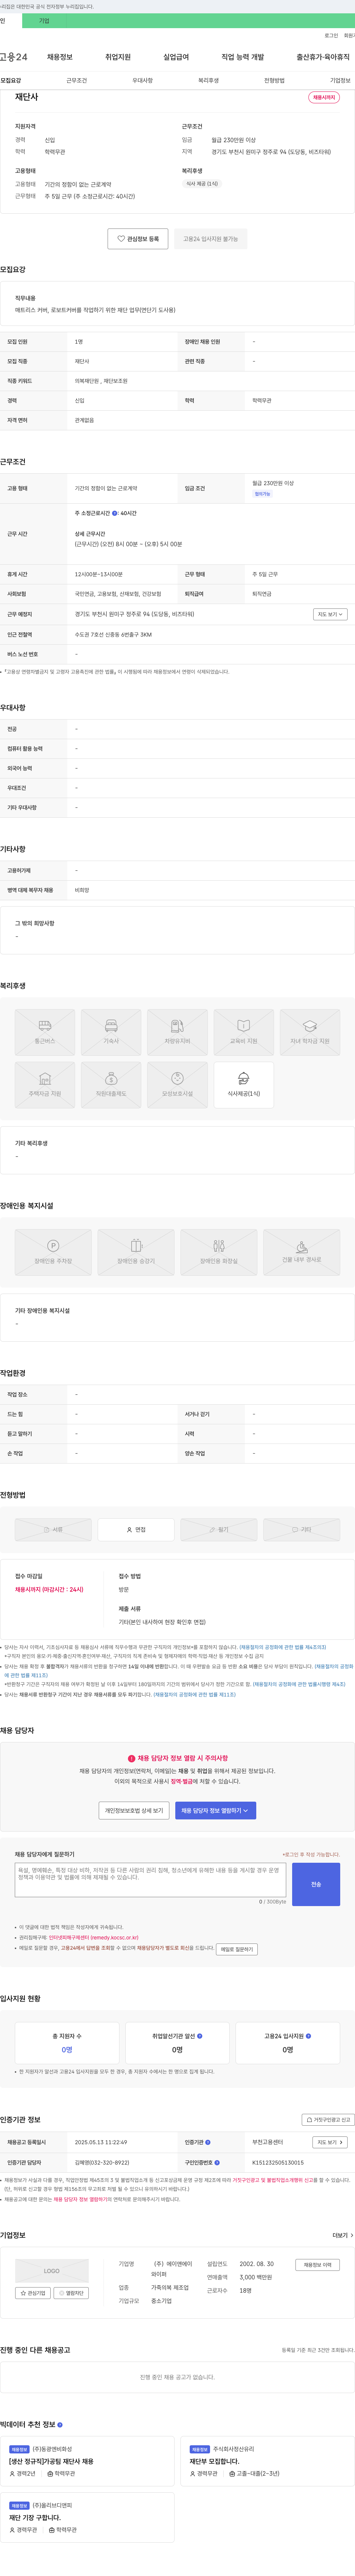Open the 취업지원 main menu

tap(118, 57)
